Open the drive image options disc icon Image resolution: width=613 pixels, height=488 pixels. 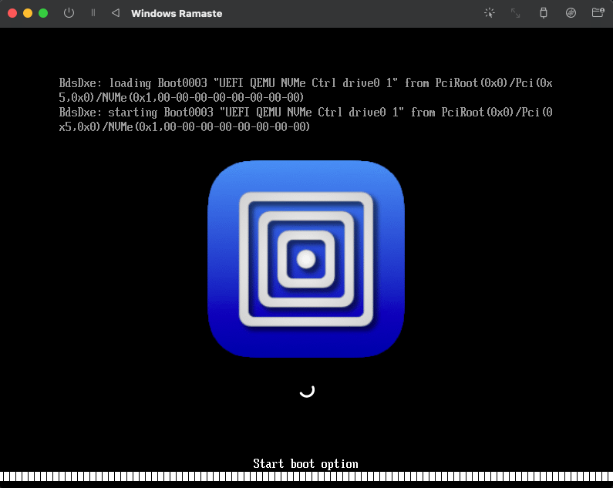pos(571,13)
